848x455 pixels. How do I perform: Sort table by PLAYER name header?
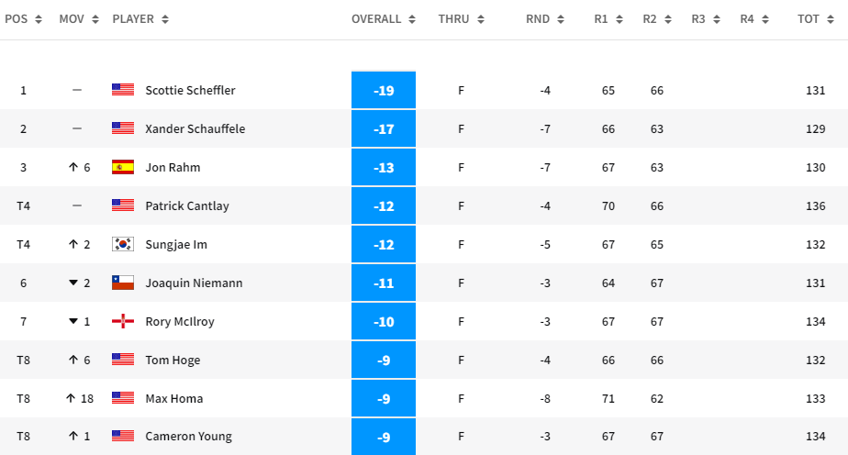tap(140, 19)
